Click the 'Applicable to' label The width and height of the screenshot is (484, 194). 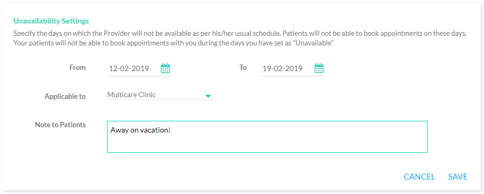pyautogui.click(x=65, y=96)
